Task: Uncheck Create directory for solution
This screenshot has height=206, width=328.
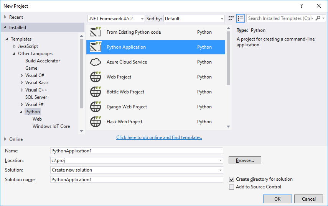Action: pyautogui.click(x=231, y=179)
